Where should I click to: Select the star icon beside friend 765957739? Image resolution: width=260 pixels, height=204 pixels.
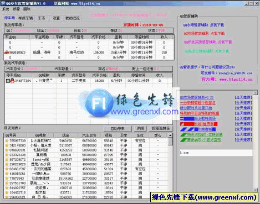click(x=7, y=140)
